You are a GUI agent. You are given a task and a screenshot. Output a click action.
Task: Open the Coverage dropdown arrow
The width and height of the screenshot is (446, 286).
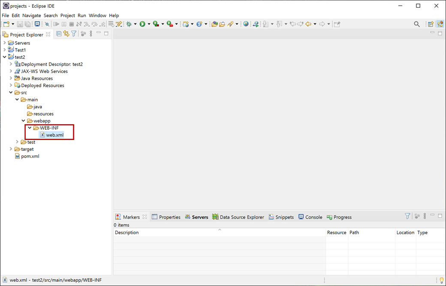point(163,24)
